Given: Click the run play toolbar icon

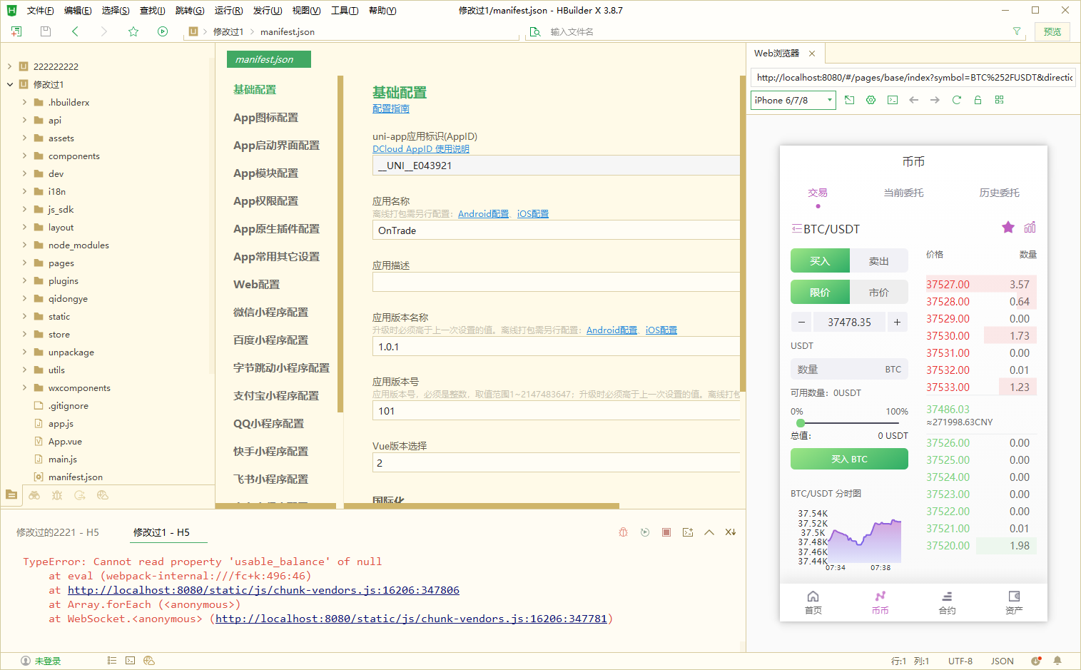Looking at the screenshot, I should 163,31.
